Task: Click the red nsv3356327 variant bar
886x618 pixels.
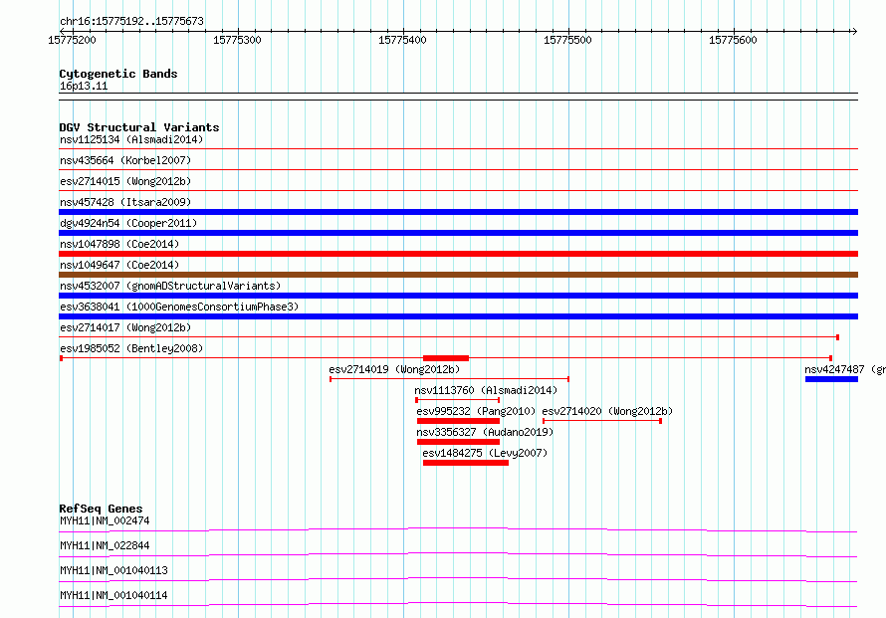Action: click(458, 442)
